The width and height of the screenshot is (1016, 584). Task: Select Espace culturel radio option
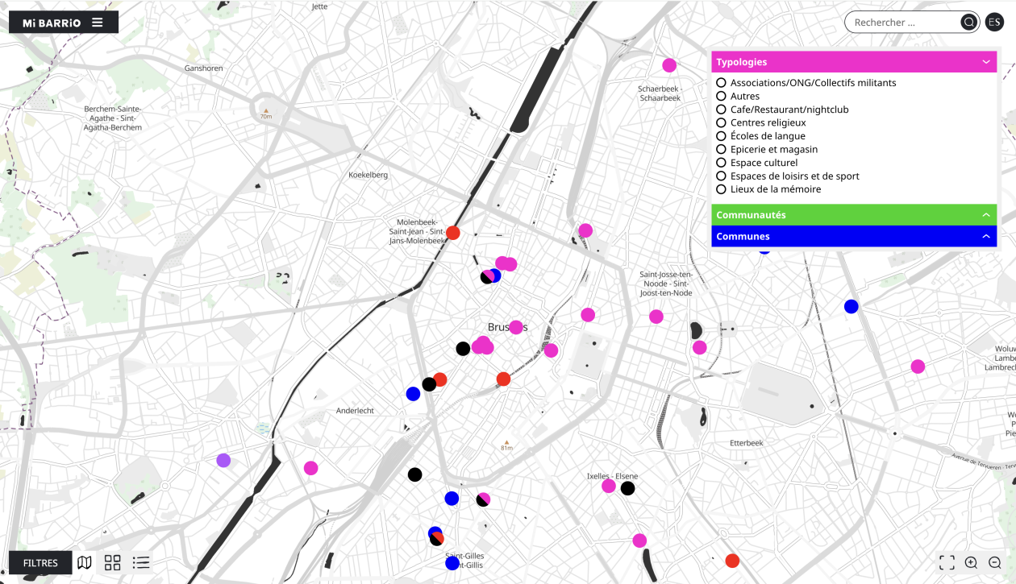tap(722, 163)
